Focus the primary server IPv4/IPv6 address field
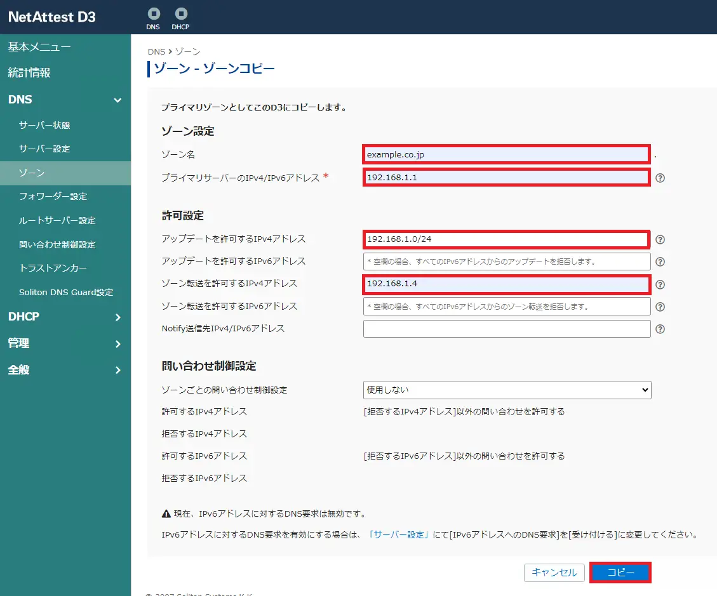 (x=506, y=177)
